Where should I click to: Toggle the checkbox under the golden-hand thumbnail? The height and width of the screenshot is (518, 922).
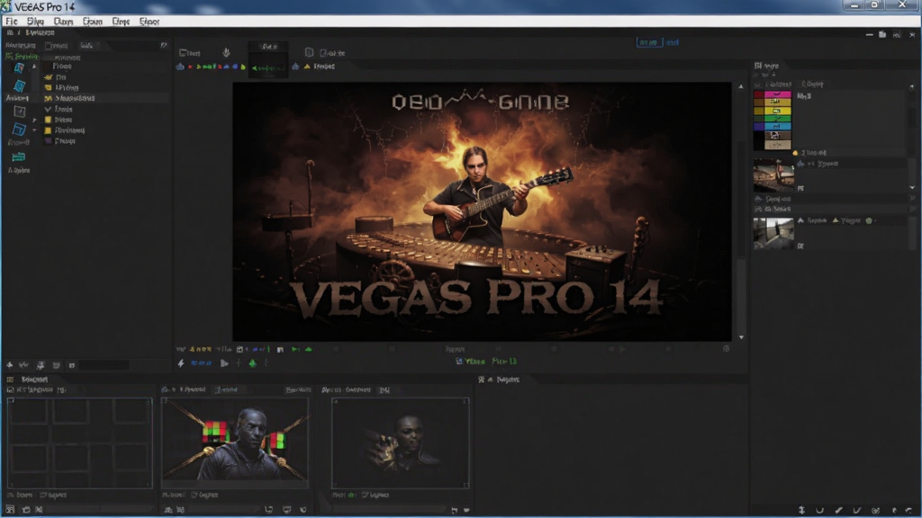pos(366,496)
